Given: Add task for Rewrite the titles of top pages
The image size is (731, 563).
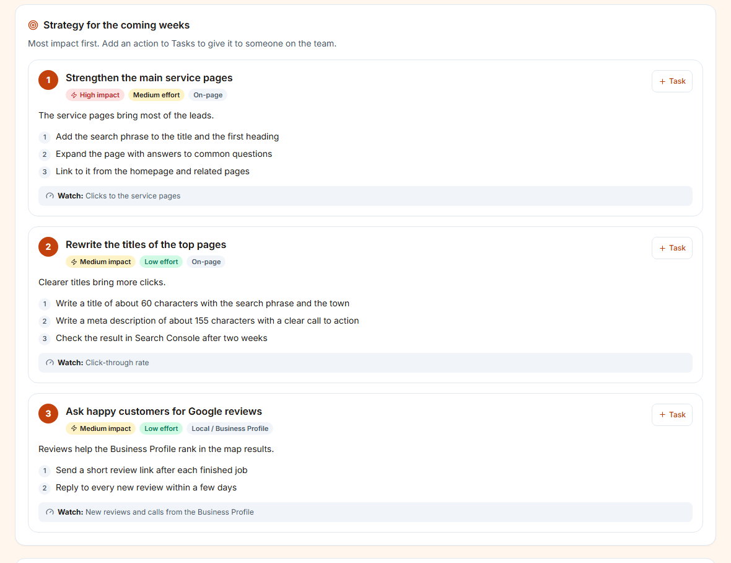Looking at the screenshot, I should pyautogui.click(x=672, y=248).
